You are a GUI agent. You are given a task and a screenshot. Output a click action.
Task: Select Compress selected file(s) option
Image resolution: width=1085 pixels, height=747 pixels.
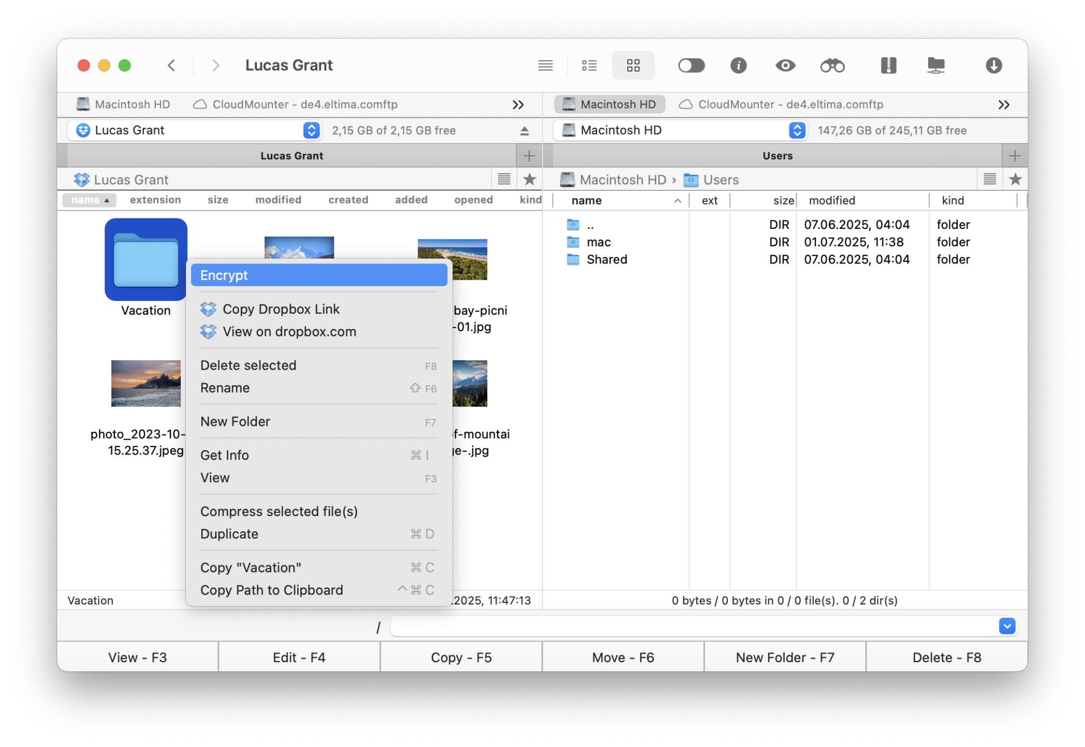point(279,511)
